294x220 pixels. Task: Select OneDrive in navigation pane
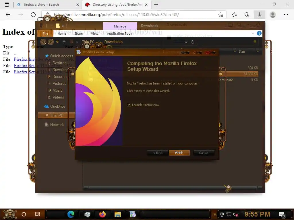click(x=55, y=106)
